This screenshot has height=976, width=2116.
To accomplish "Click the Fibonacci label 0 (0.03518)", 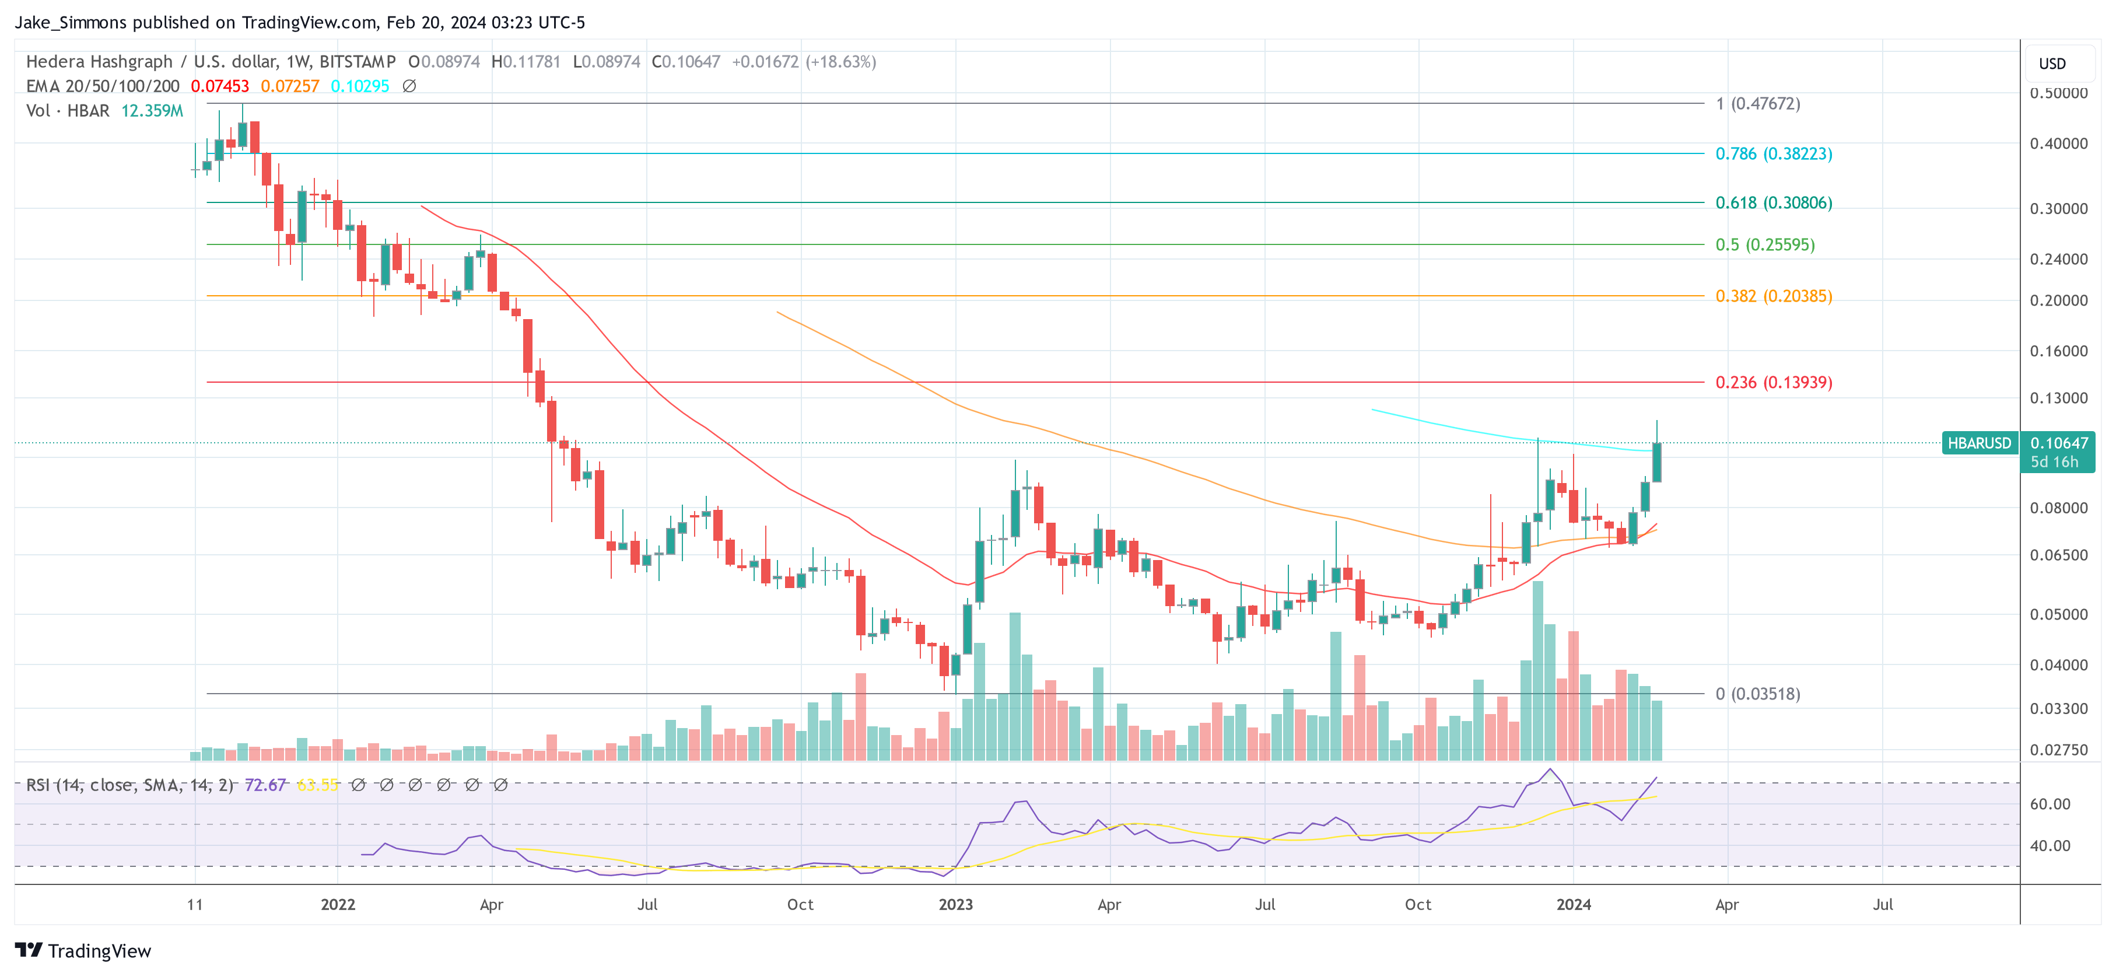I will (1757, 694).
